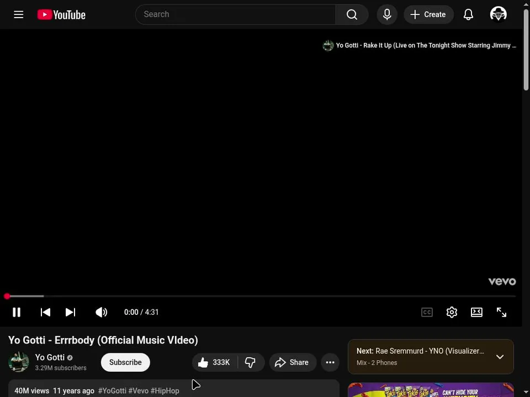The height and width of the screenshot is (397, 530).
Task: Subscribe to Yo Gotti channel
Action: click(125, 362)
